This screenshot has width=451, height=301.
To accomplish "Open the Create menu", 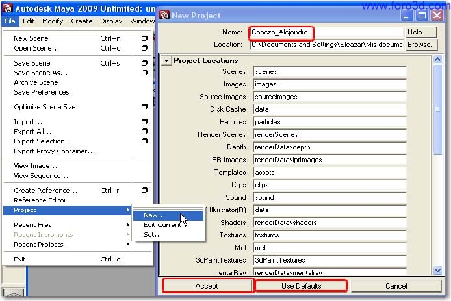I will click(82, 21).
